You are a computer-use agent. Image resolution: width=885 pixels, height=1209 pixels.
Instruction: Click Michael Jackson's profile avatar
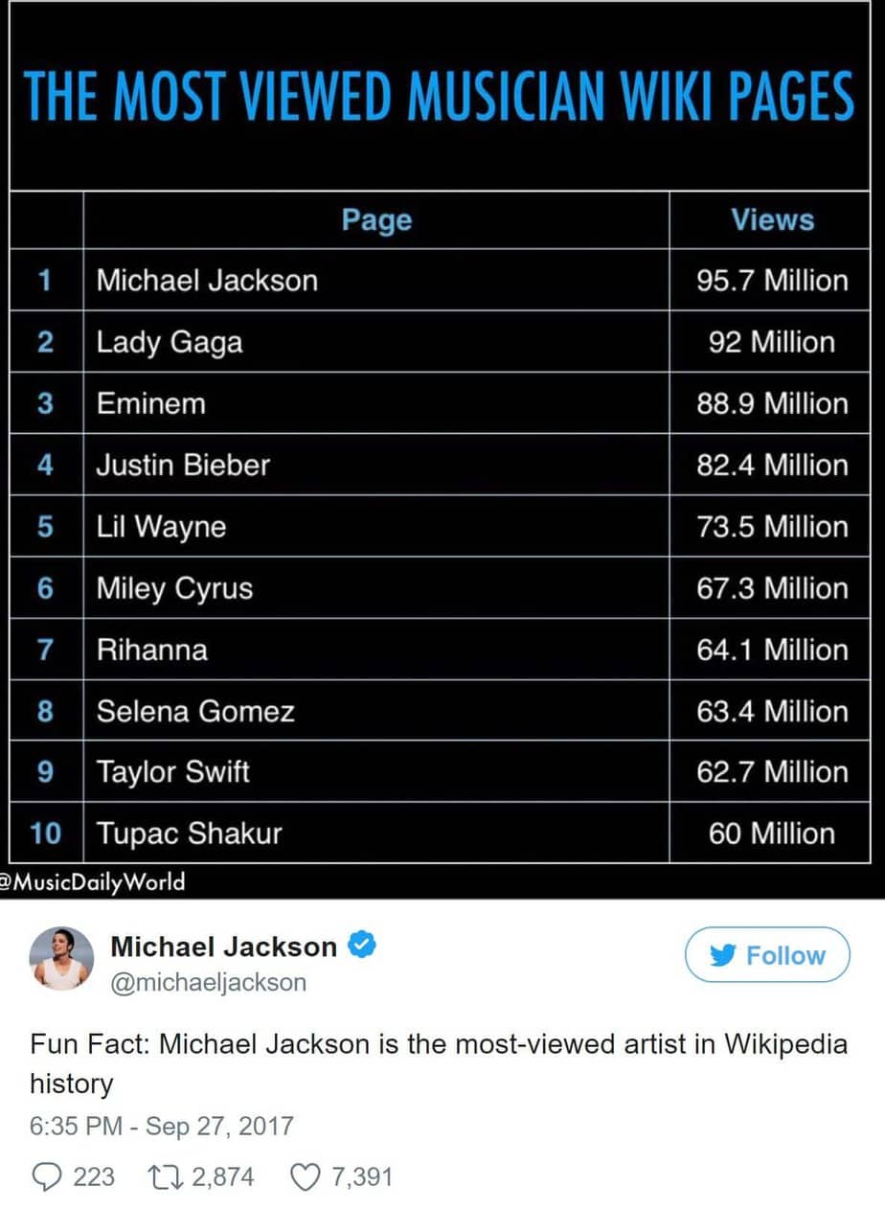(x=61, y=959)
